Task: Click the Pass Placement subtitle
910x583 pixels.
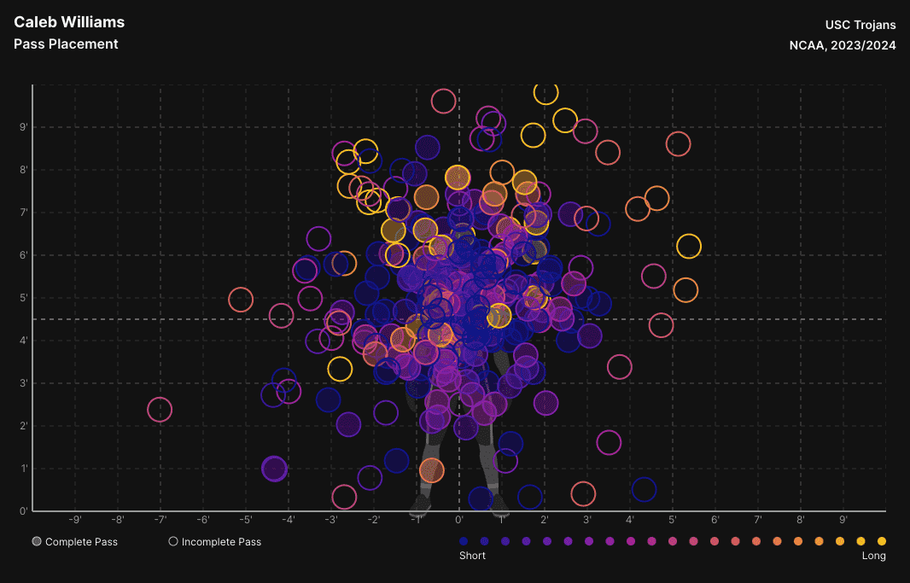Action: pyautogui.click(x=66, y=44)
